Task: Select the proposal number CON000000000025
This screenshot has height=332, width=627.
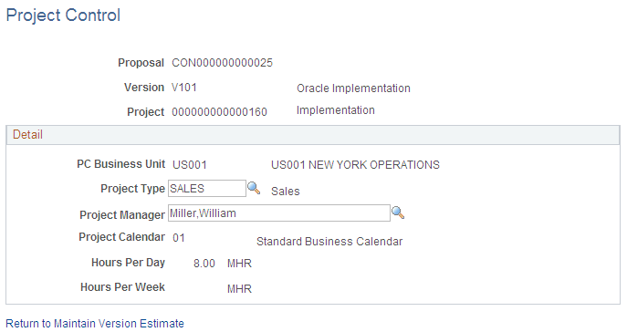Action: click(223, 63)
